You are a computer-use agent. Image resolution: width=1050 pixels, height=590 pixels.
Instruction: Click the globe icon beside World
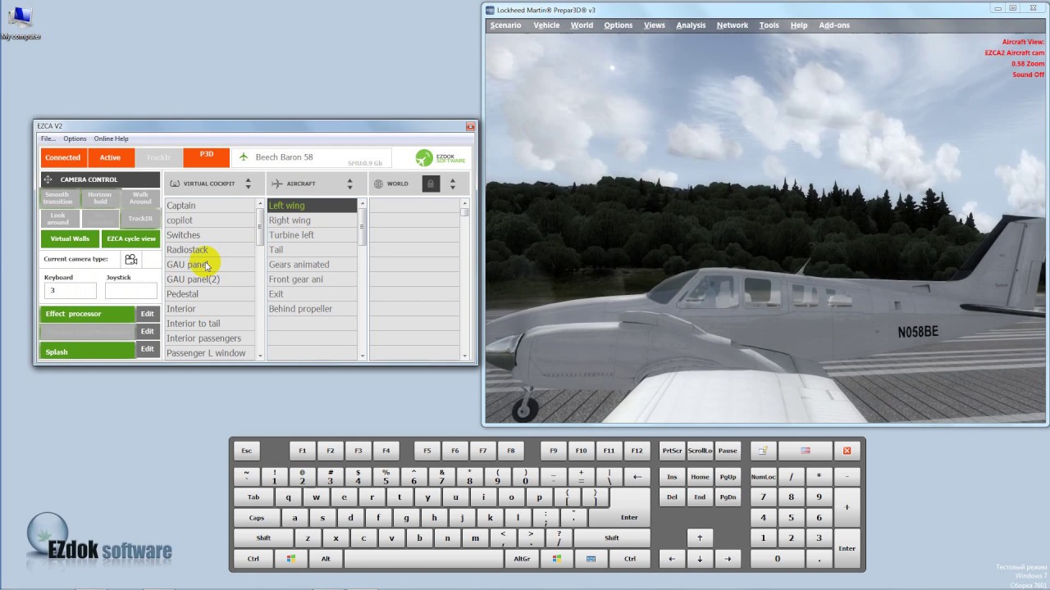(x=378, y=184)
